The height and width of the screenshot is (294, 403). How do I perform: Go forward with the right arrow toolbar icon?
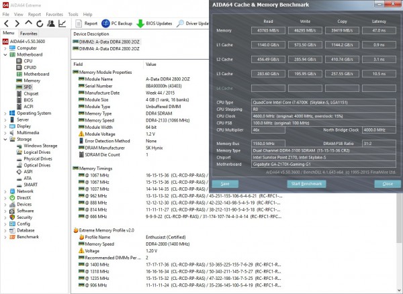17,23
